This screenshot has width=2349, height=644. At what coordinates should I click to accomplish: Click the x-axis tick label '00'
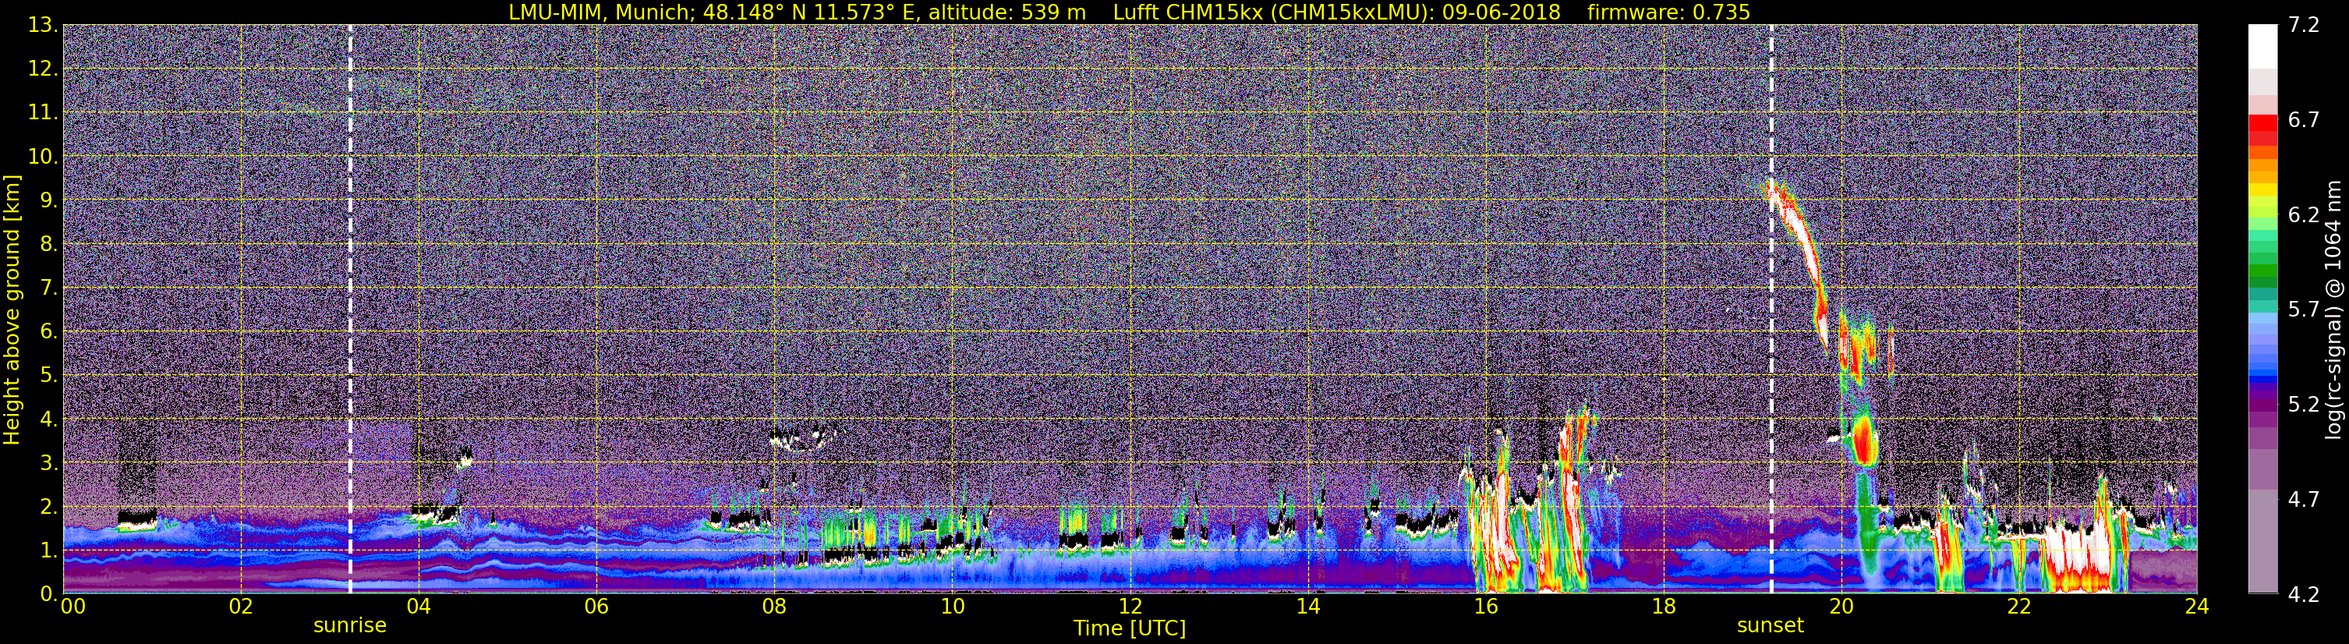pyautogui.click(x=73, y=607)
